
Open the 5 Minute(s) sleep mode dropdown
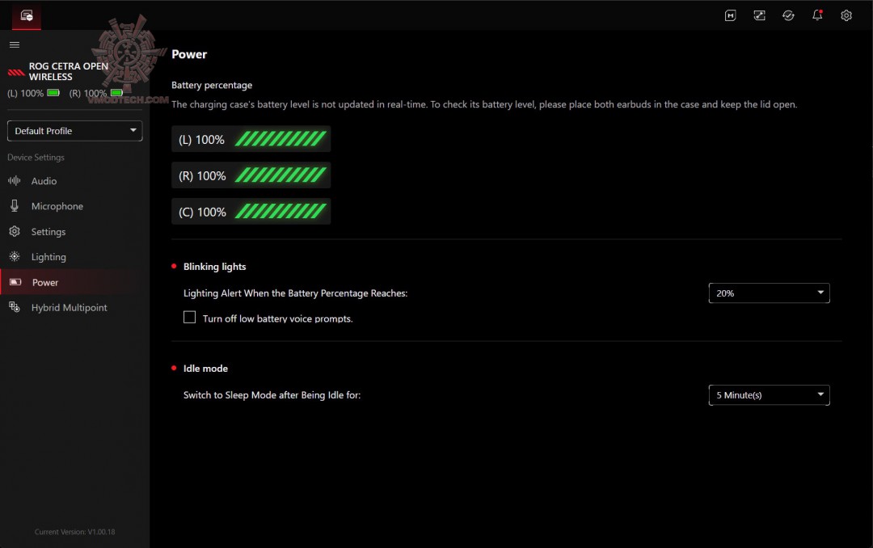[x=769, y=395]
